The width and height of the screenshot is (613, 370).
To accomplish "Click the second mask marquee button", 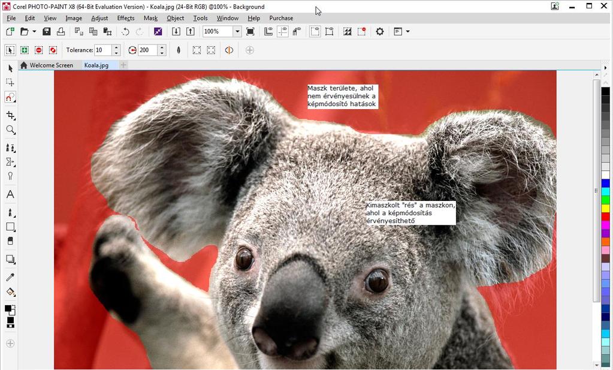I will 211,50.
